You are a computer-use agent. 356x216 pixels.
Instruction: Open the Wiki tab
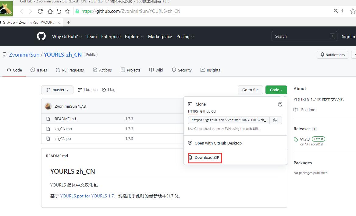pos(156,70)
